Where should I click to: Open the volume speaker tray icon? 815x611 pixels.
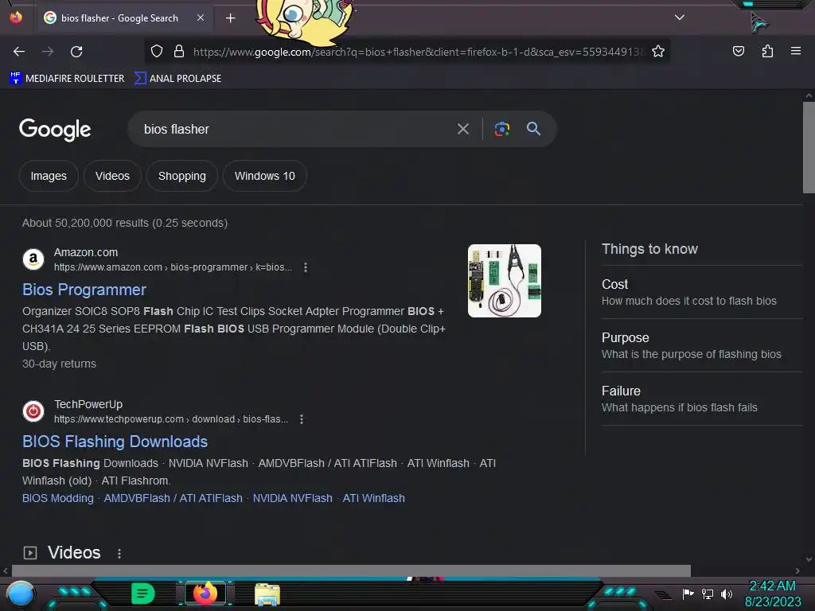point(726,593)
